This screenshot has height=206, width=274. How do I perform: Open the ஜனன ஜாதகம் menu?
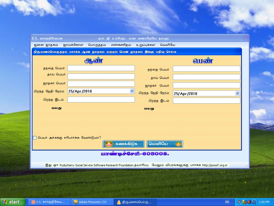point(46,45)
